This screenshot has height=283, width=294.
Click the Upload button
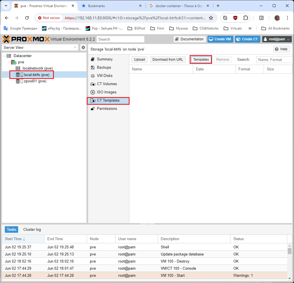coord(139,60)
